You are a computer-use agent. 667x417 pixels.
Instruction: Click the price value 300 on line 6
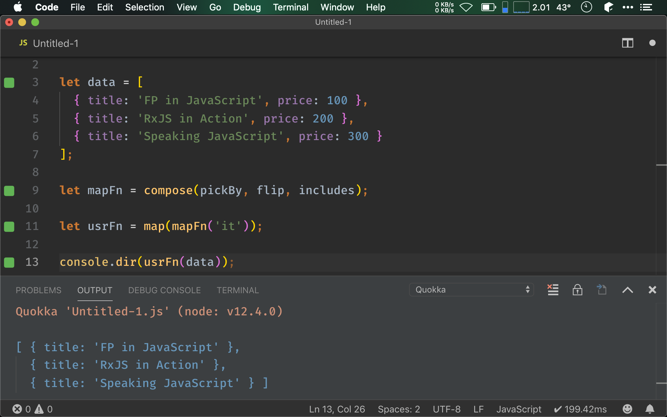tap(358, 136)
